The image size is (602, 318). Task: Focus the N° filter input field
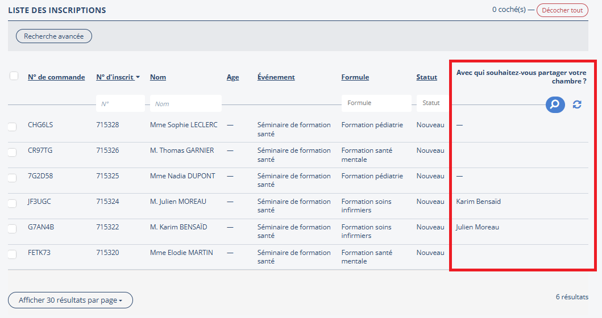pyautogui.click(x=121, y=104)
